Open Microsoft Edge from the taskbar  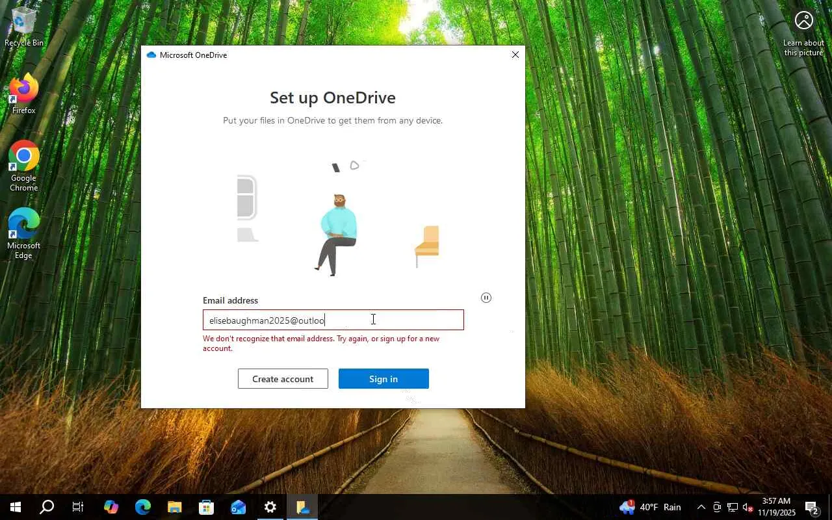point(142,507)
